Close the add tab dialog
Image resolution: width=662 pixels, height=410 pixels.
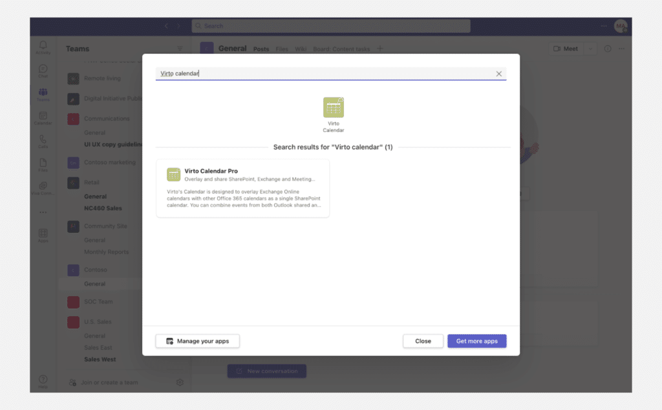tap(423, 341)
